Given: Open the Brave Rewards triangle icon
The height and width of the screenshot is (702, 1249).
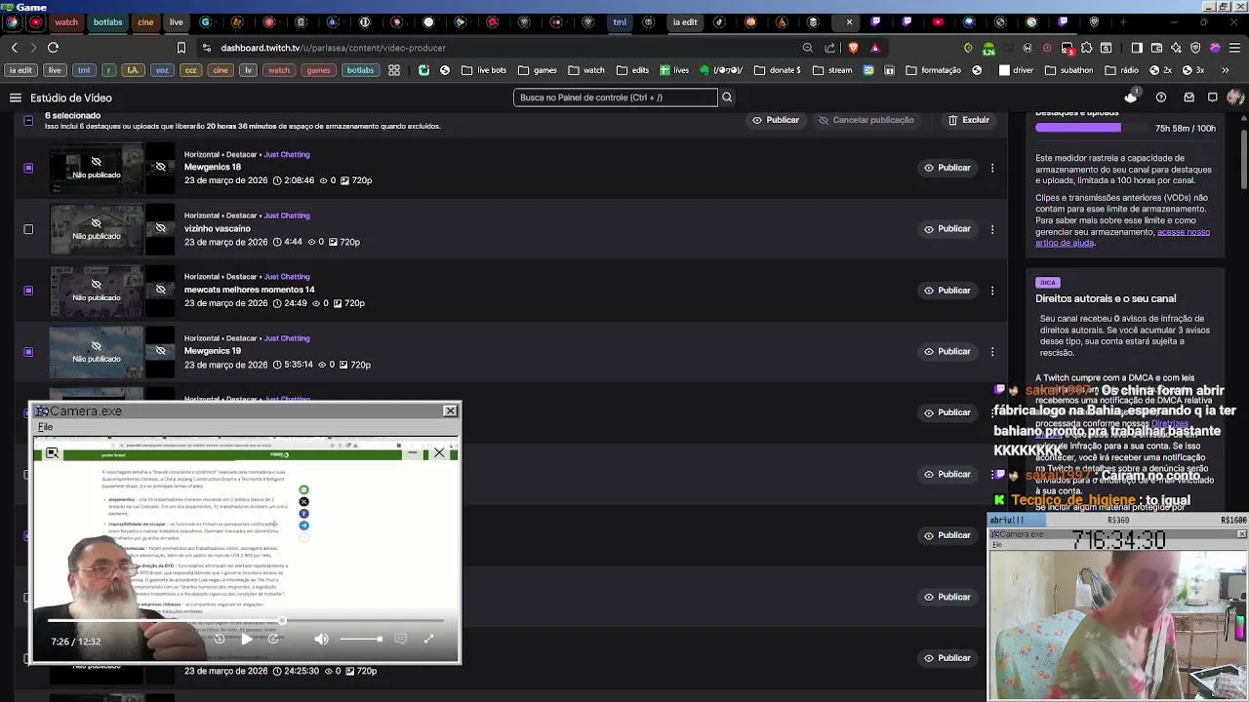Looking at the screenshot, I should 874,47.
